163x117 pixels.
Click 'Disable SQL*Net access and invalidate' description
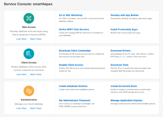coord(82,70)
